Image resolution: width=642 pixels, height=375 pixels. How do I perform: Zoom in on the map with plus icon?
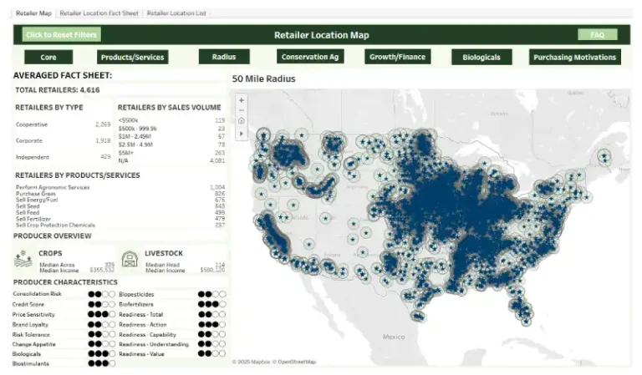(x=241, y=100)
